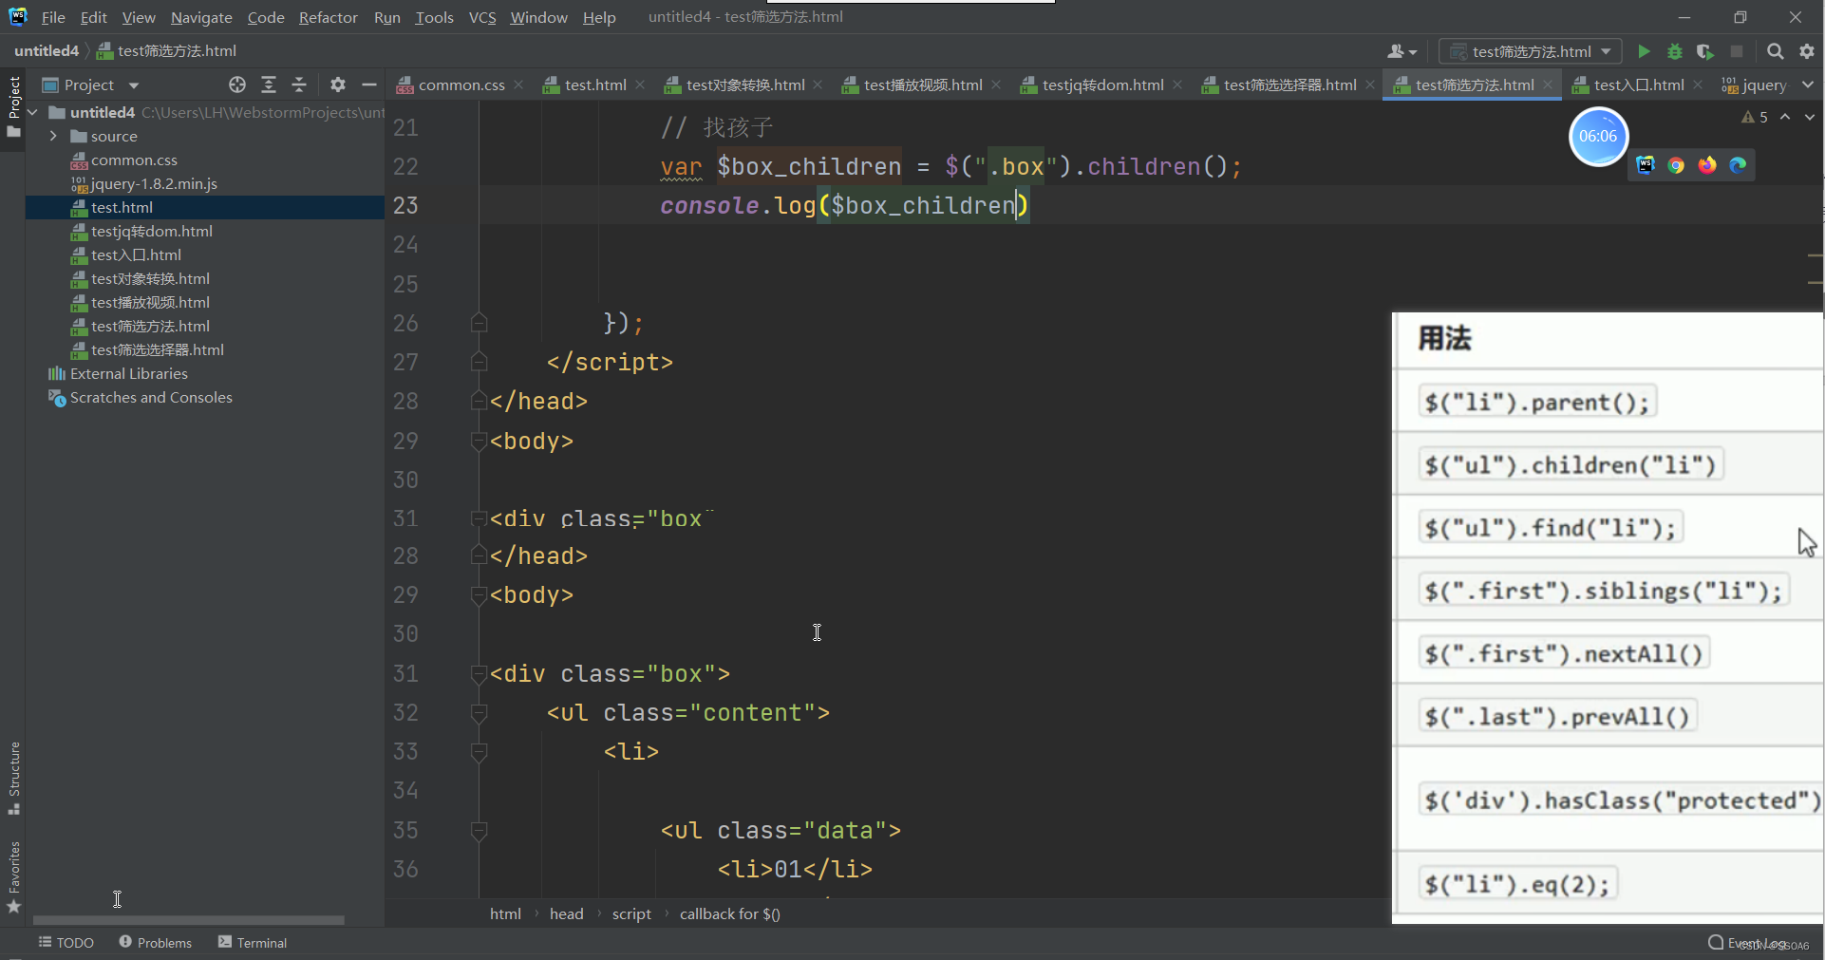Open the Event Log icon in status bar
The image size is (1825, 960).
[1716, 942]
